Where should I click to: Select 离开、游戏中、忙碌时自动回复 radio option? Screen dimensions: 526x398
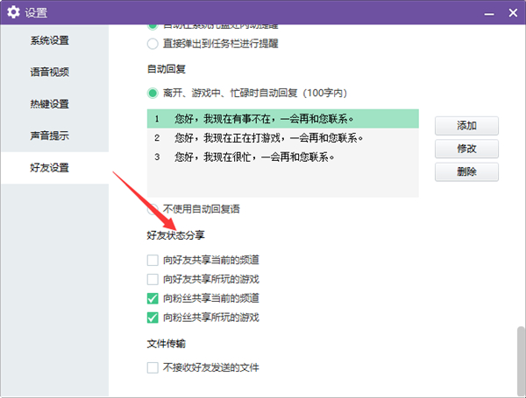(x=153, y=92)
